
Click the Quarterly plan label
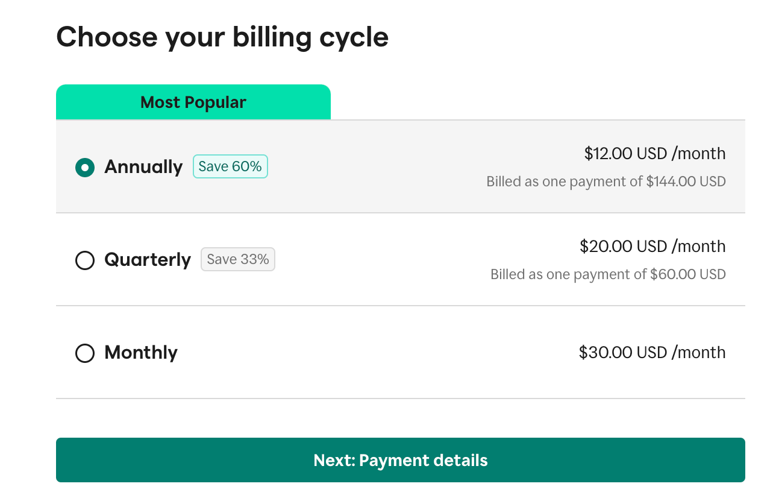[148, 260]
